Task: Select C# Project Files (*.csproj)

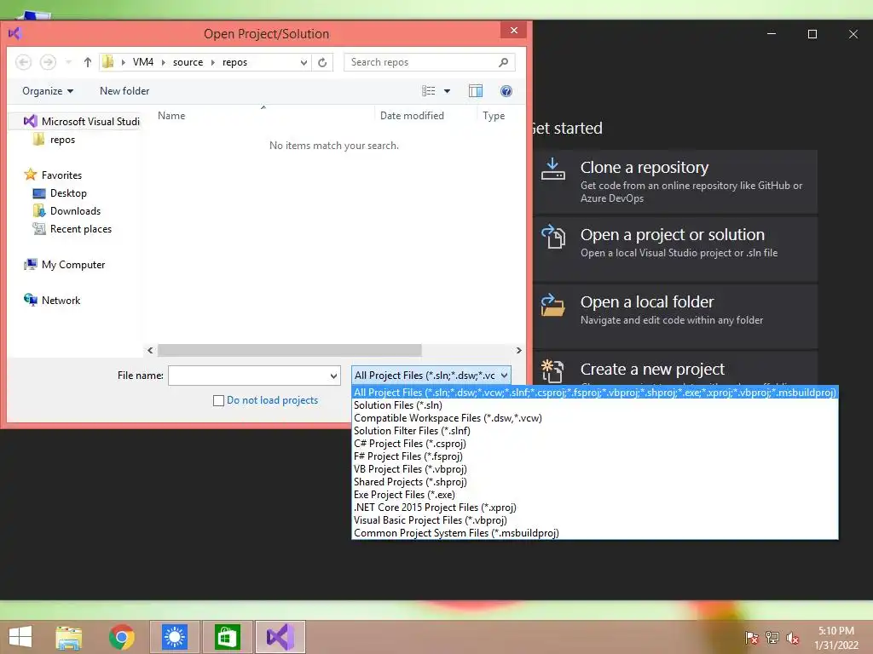Action: (x=594, y=444)
